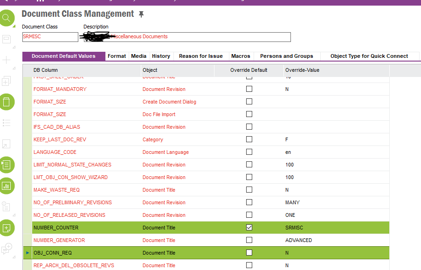The height and width of the screenshot is (270, 421).
Task: Pin the Document Class Management page
Action: pos(141,14)
